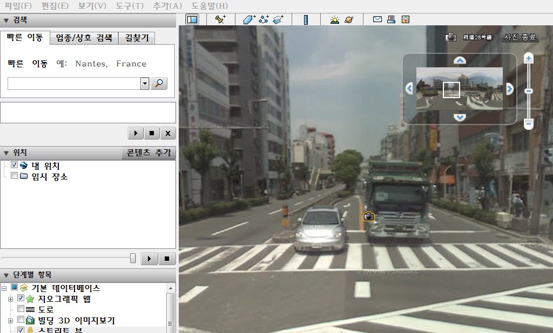The image size is (553, 333).
Task: Click the zoom-in plus on street view slider
Action: point(528,58)
